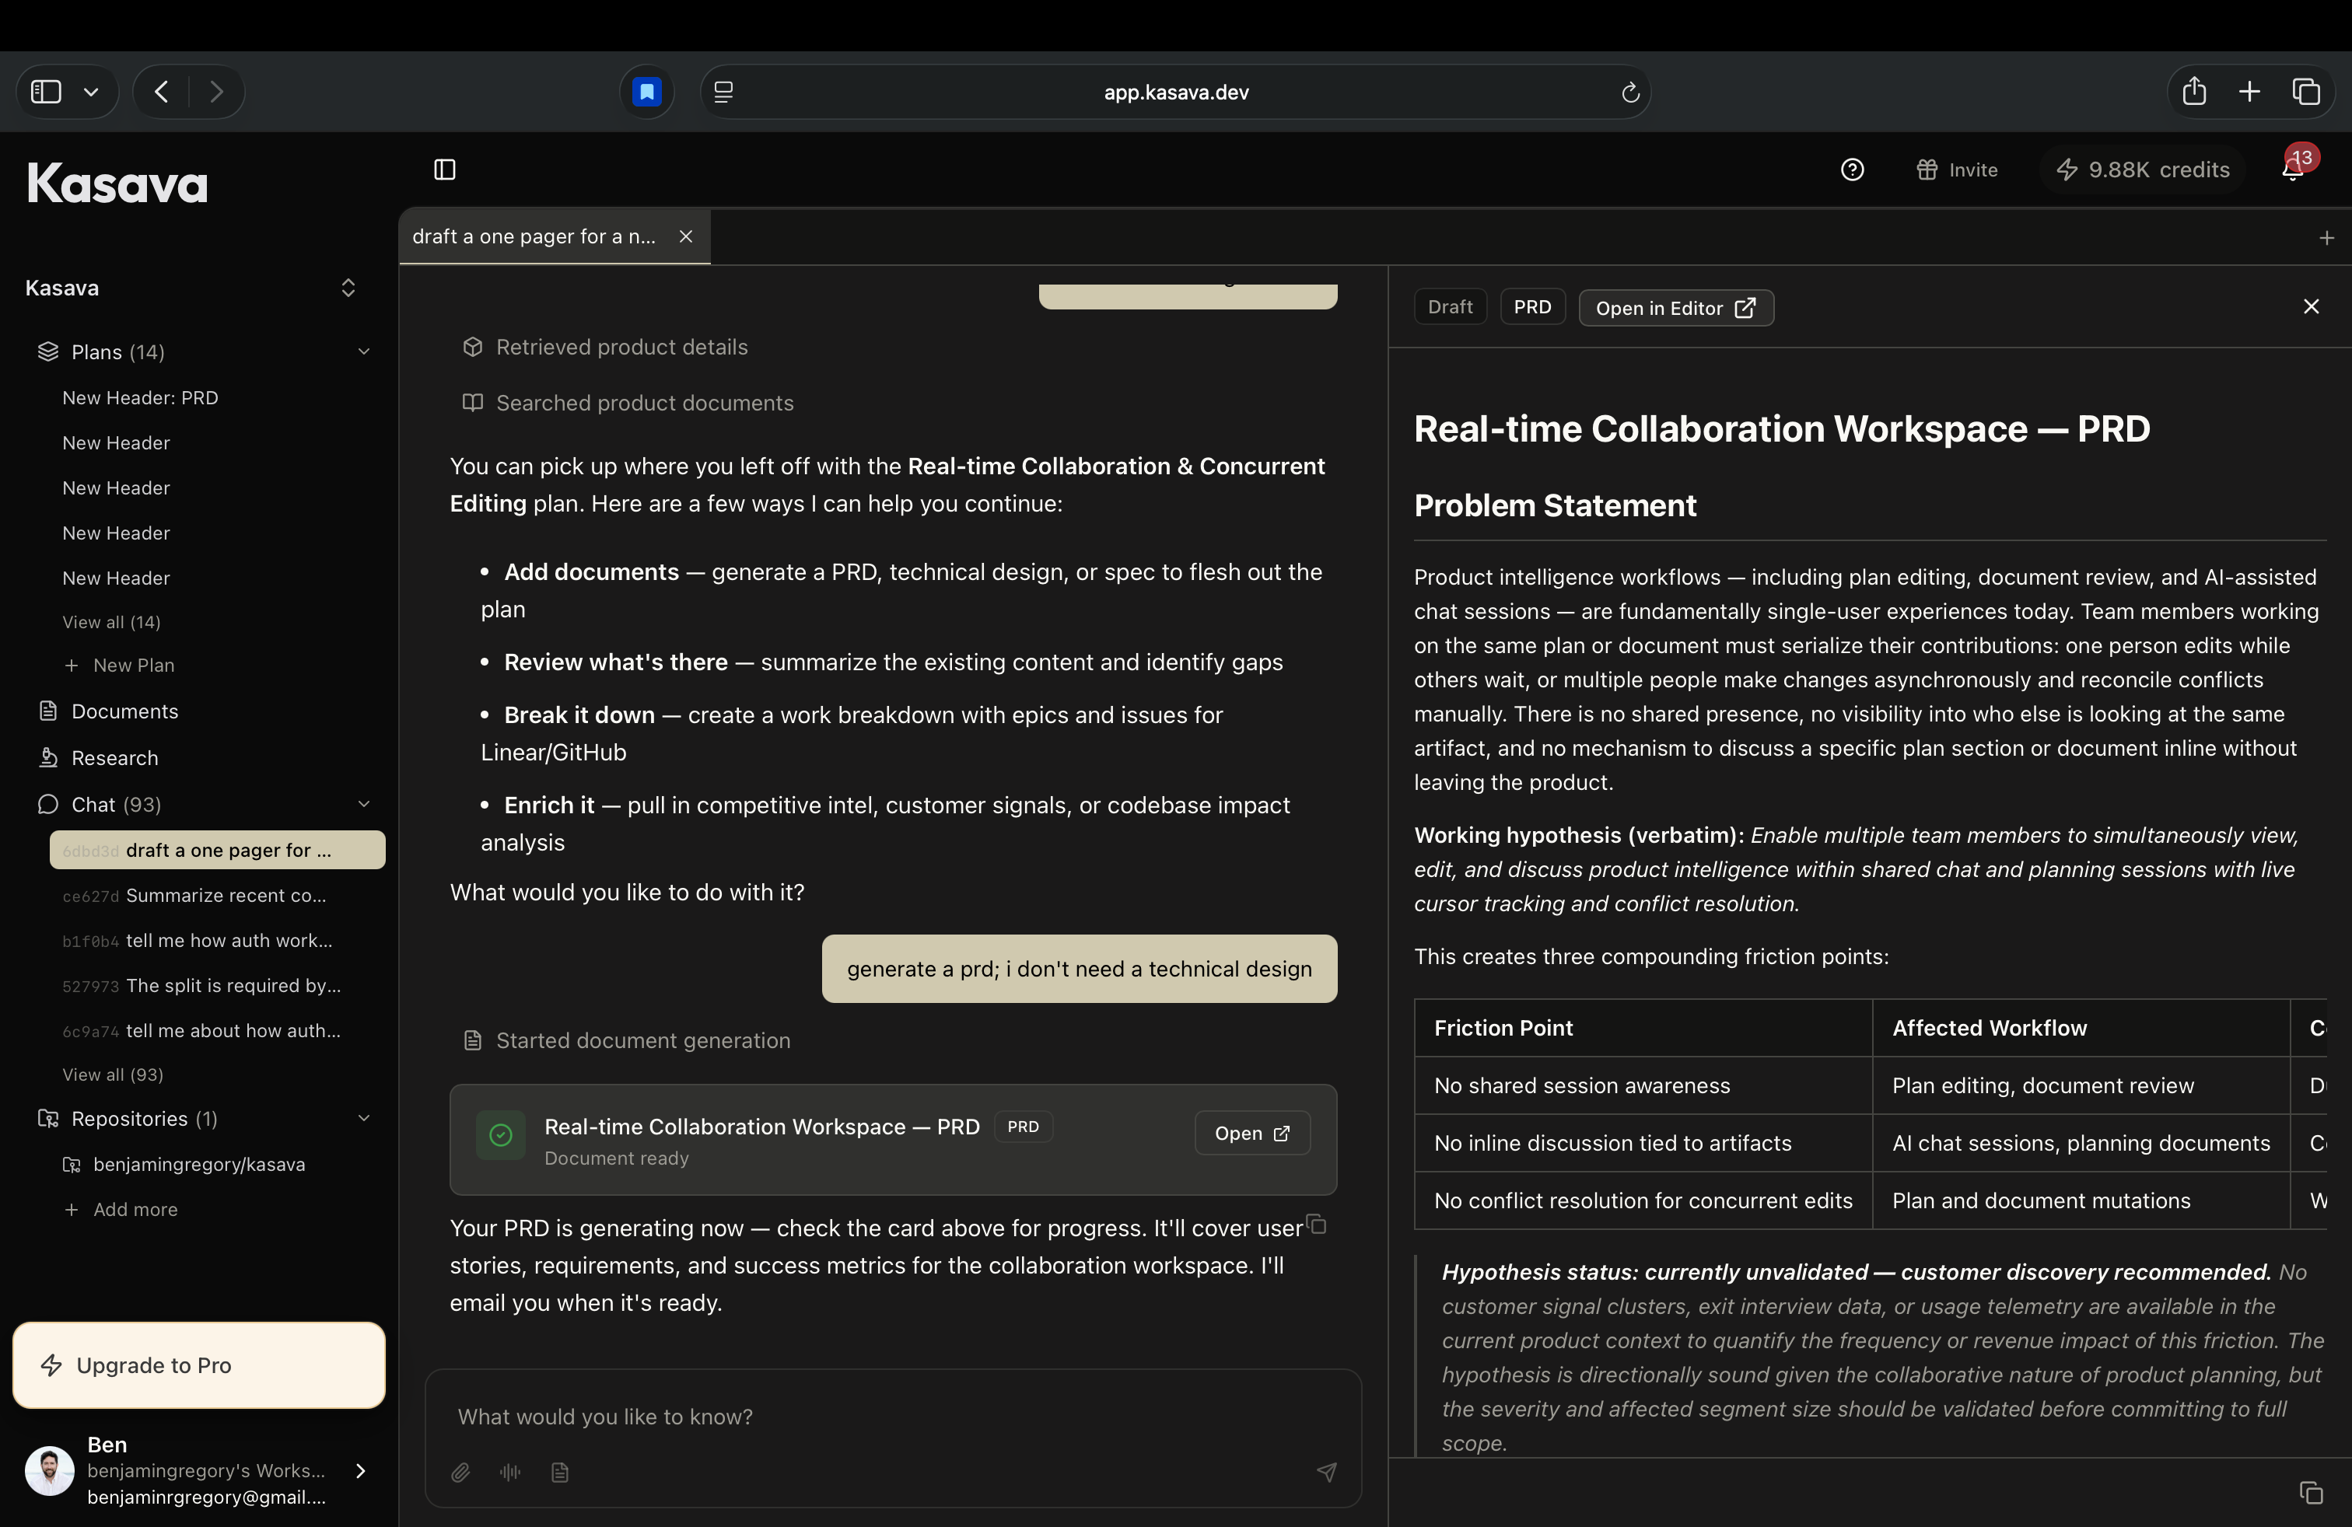The width and height of the screenshot is (2352, 1527).
Task: Open the help question mark icon
Action: (1852, 170)
